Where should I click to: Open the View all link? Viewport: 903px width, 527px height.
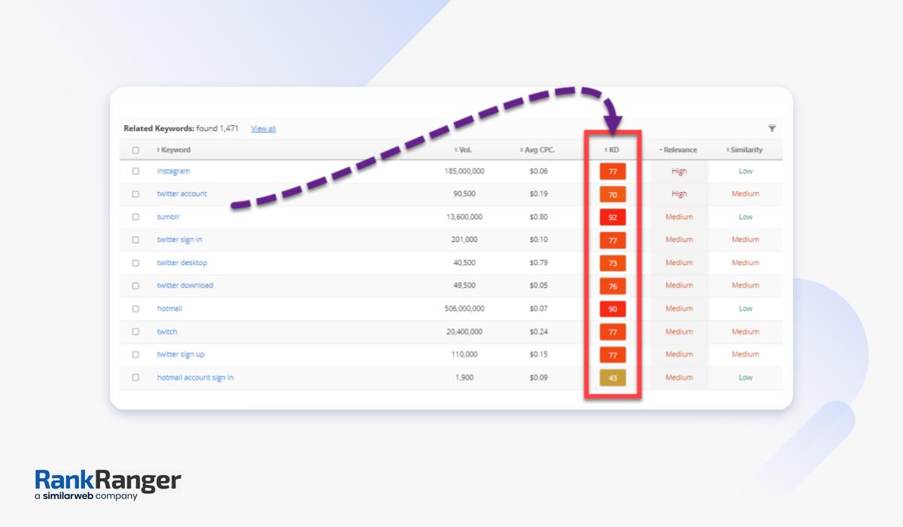coord(263,129)
